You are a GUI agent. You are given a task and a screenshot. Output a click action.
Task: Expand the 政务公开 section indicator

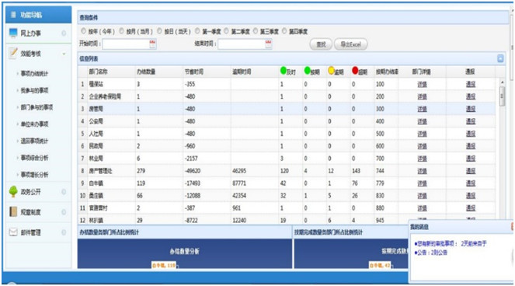(x=64, y=192)
